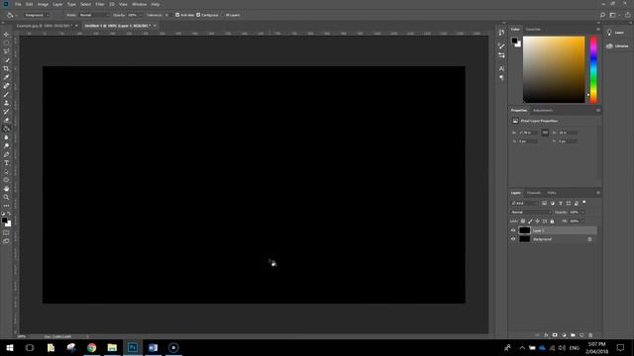Open layer filter Kind dropdown
This screenshot has width=634, height=356.
[x=524, y=203]
